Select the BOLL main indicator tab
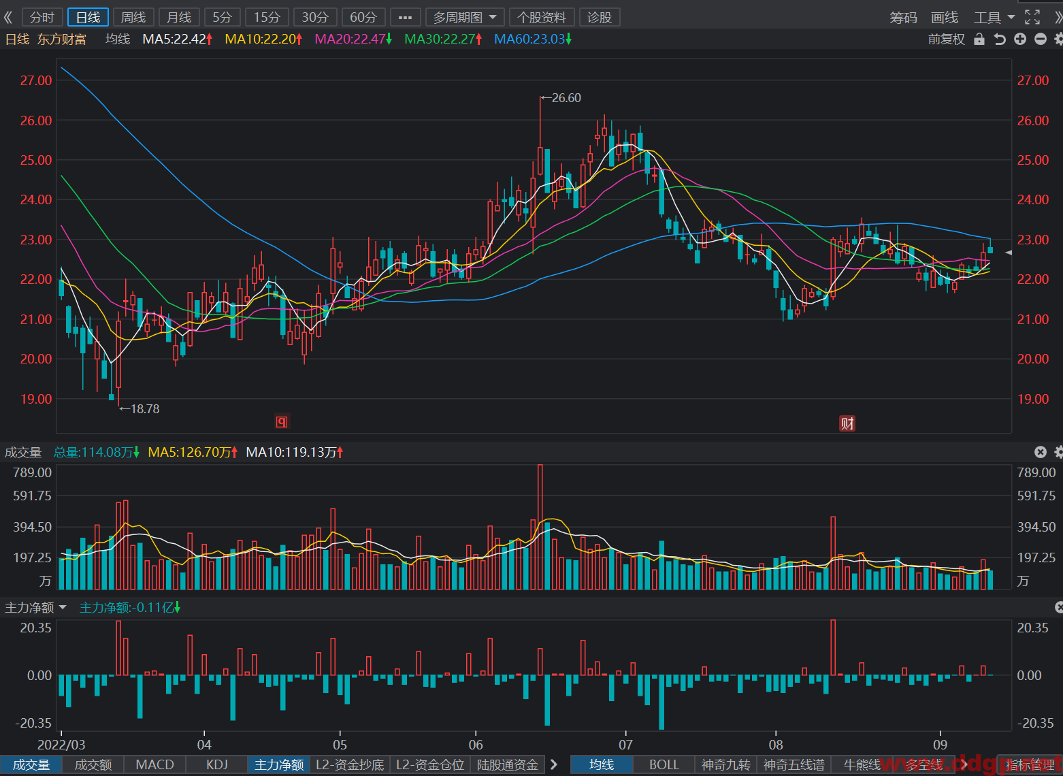1063x776 pixels. coord(664,765)
